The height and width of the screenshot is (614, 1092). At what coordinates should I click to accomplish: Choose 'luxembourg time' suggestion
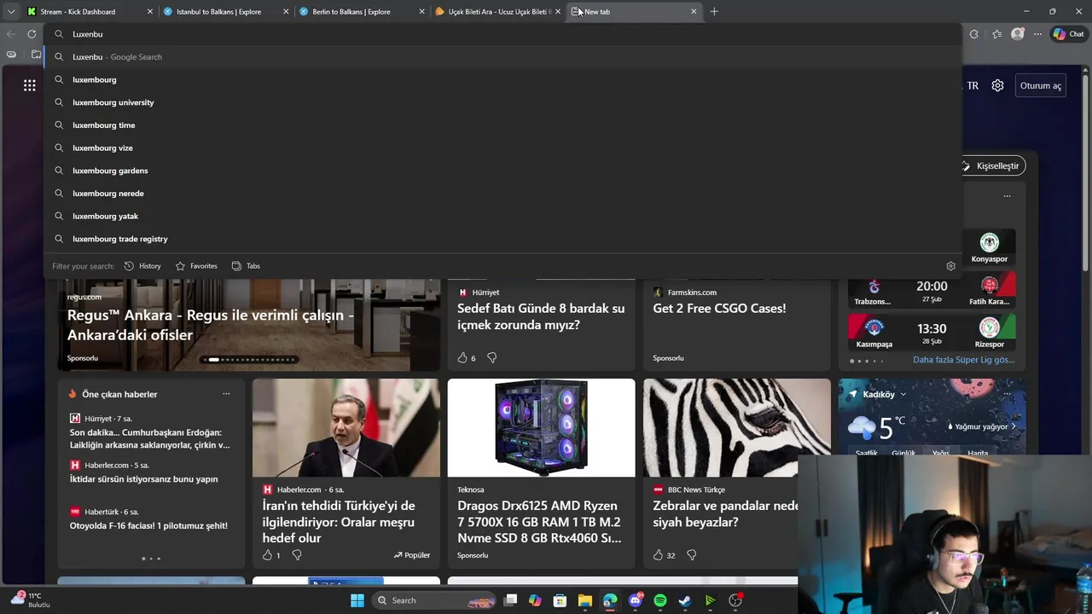pyautogui.click(x=502, y=125)
